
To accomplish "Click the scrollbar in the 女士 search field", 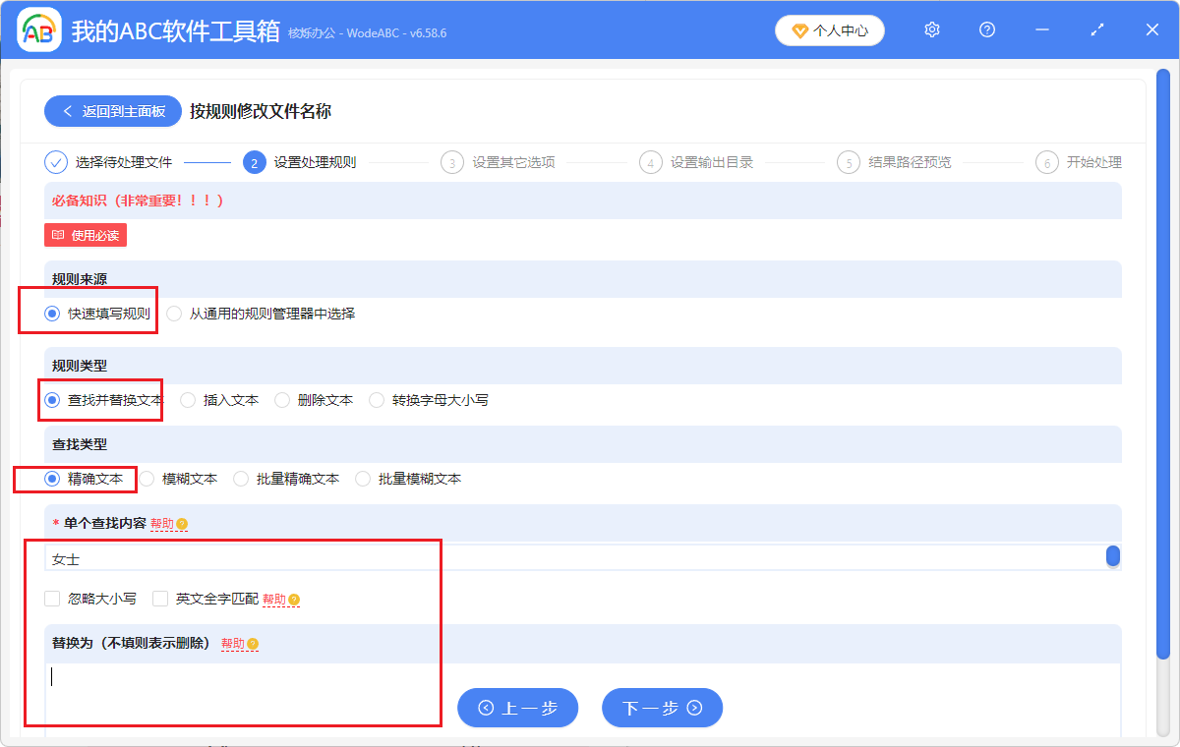I will point(1112,556).
